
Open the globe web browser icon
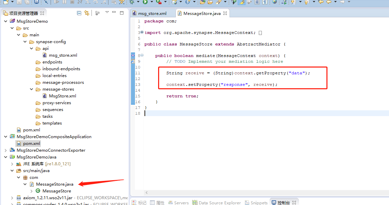[x=274, y=2]
